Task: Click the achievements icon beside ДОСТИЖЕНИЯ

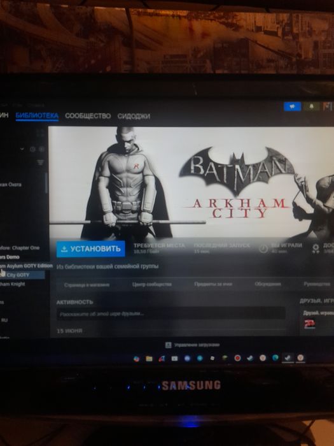Action: pyautogui.click(x=316, y=248)
